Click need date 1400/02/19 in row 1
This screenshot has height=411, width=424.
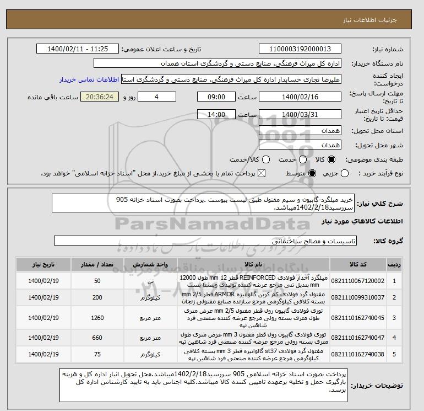(x=44, y=281)
